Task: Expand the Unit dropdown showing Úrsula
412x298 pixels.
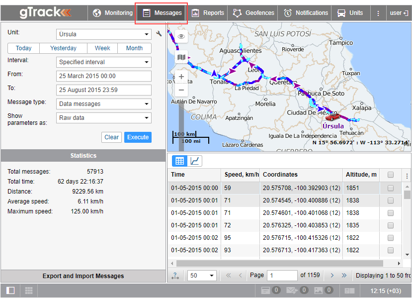Action: tap(104, 34)
